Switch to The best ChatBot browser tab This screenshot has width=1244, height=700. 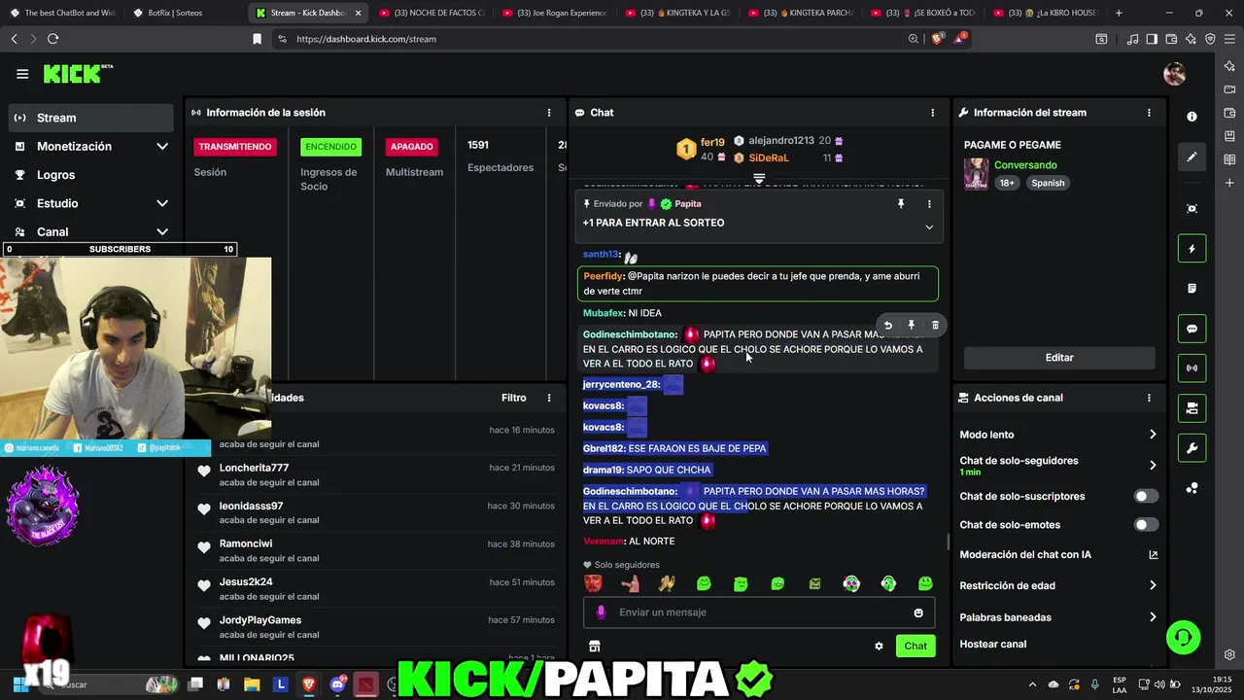point(62,13)
